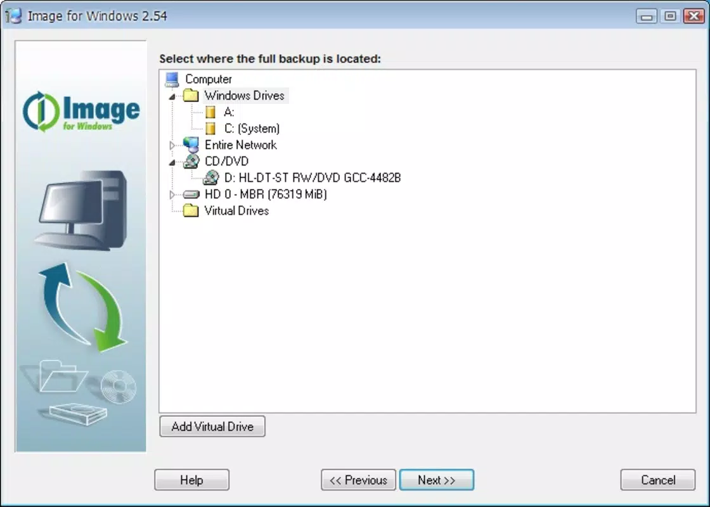Minimize the Image for Windows window
This screenshot has width=710, height=507.
point(647,16)
